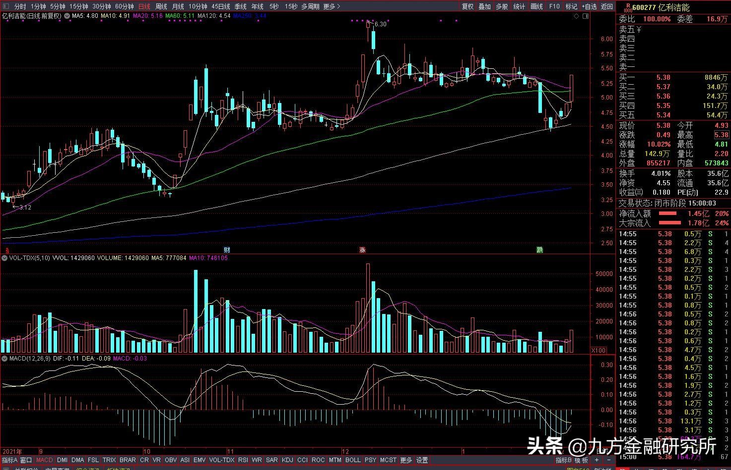Screen dimensions: 731x470
Task: Click the 多股 multi-stock button
Action: tap(502, 6)
